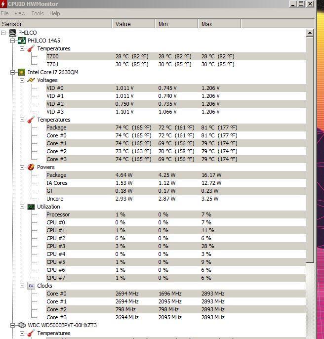Select the GT power row
The image size is (324, 339).
(176, 191)
